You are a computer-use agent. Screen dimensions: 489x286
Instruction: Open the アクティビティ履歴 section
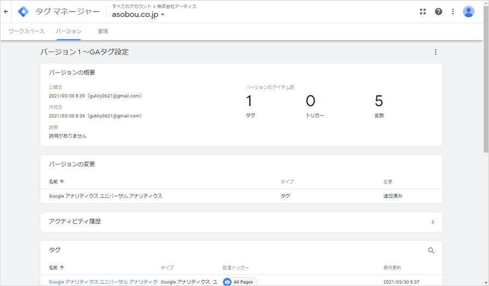click(241, 222)
